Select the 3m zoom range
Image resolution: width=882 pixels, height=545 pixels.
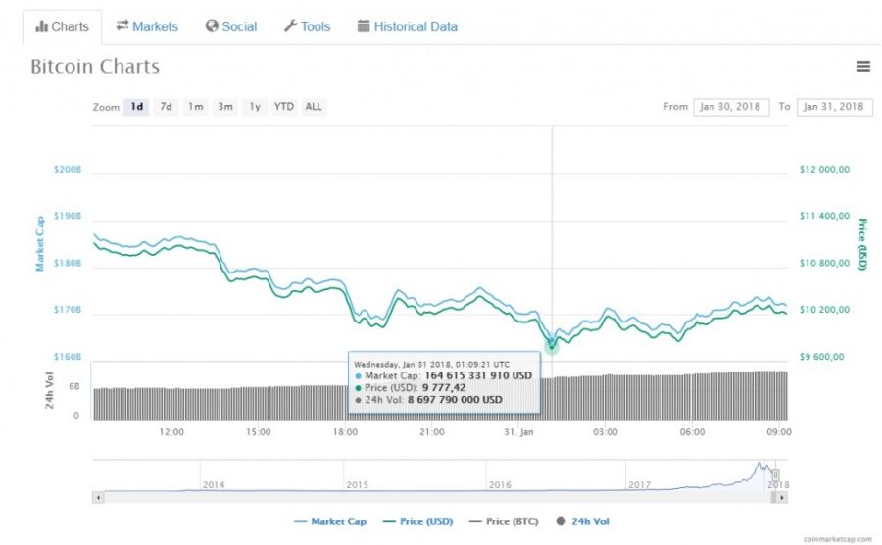pos(225,106)
